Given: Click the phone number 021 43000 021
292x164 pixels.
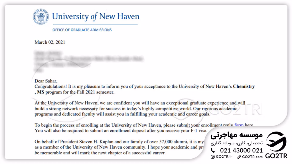Looking at the screenshot, I should pos(241,150).
